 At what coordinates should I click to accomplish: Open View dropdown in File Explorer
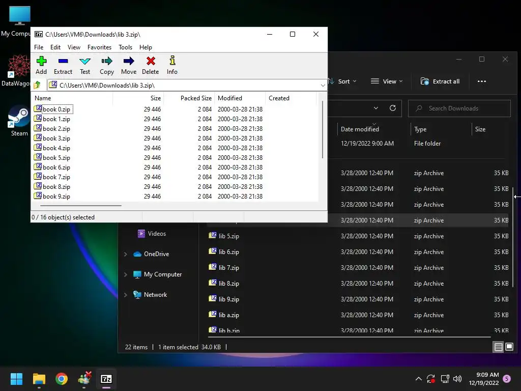click(x=387, y=81)
